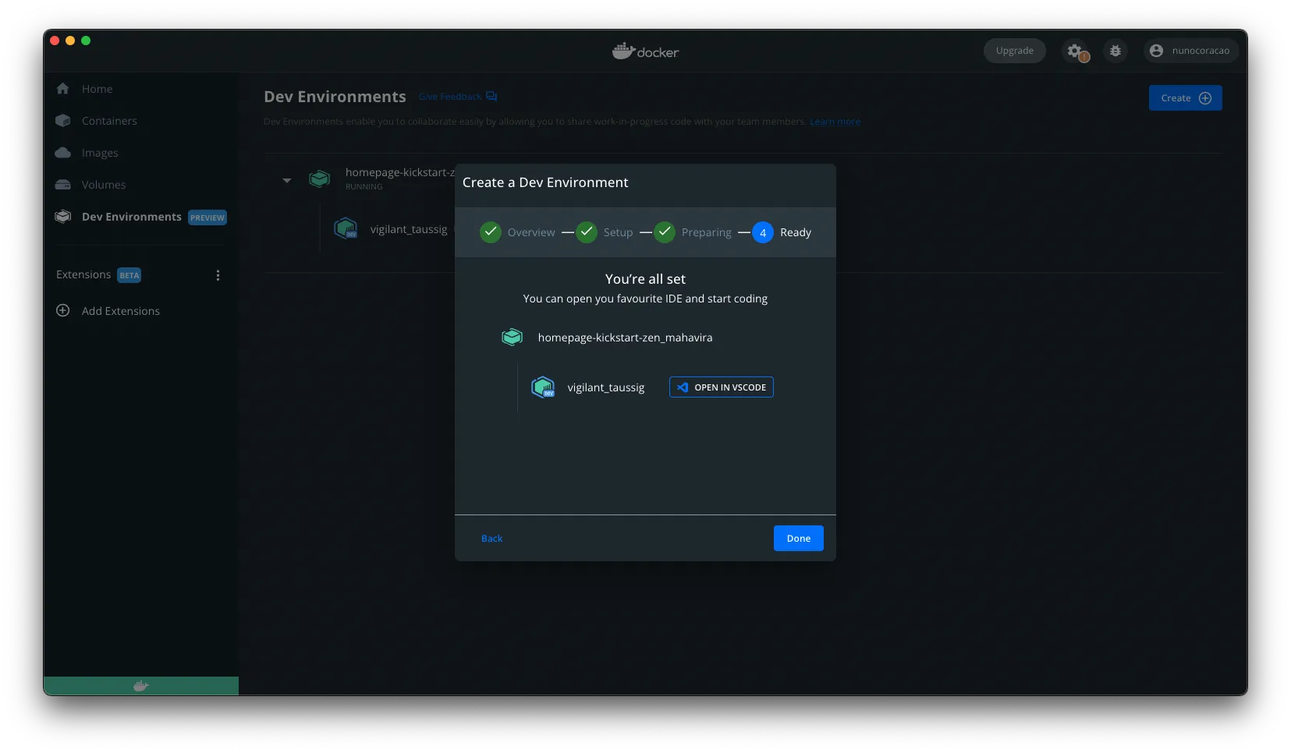The height and width of the screenshot is (753, 1291).
Task: Click OPEN IN VSCODE button
Action: tap(721, 387)
